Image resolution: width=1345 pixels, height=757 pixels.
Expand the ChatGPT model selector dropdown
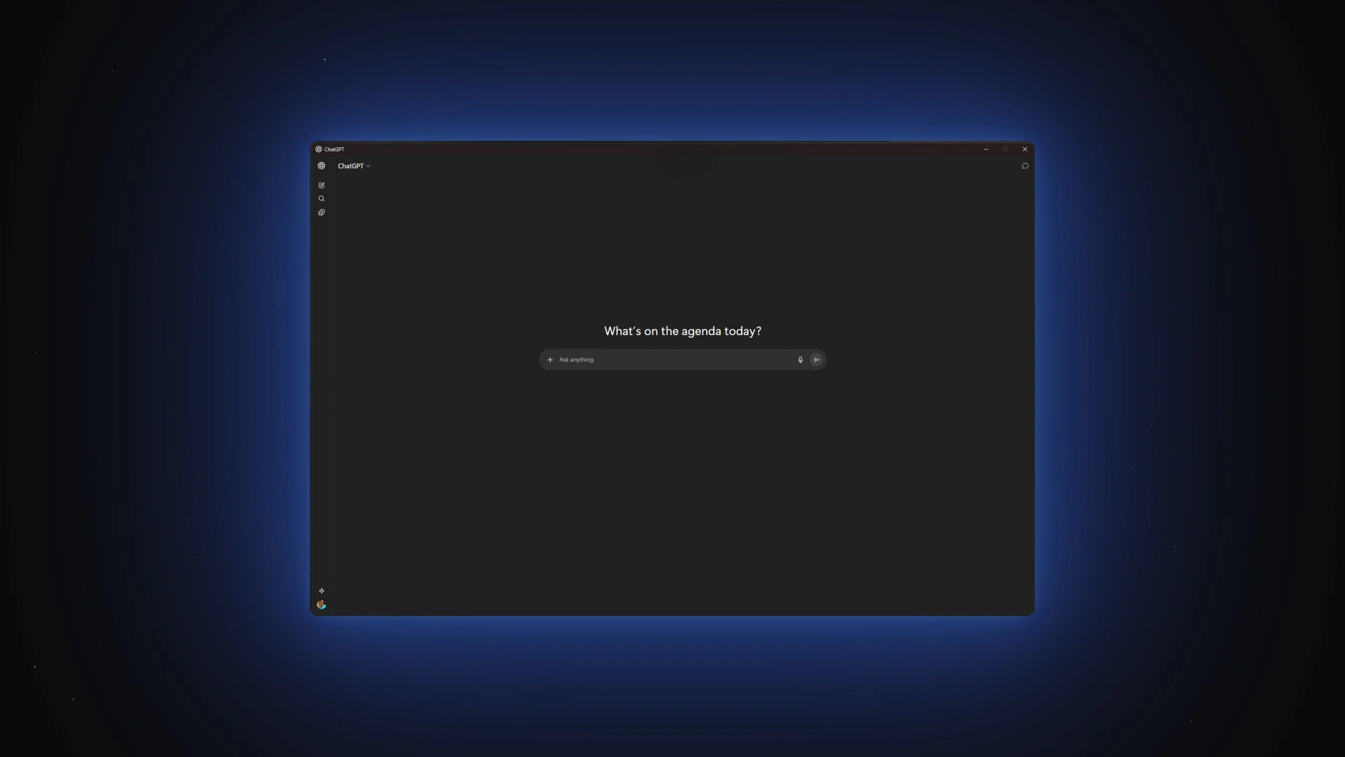(354, 166)
